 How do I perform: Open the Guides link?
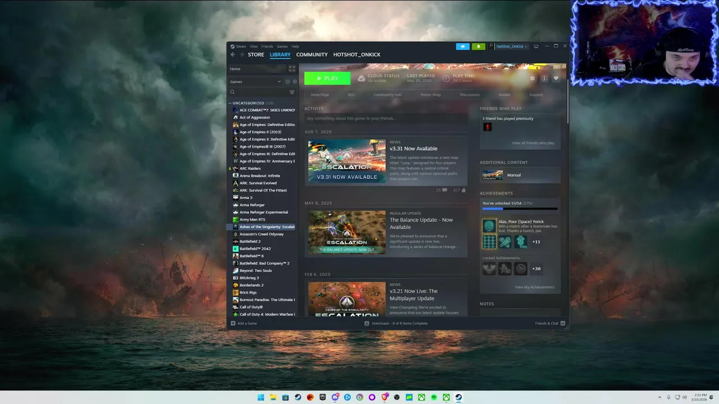point(504,95)
